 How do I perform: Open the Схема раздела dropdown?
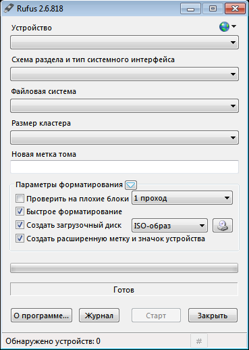(124, 74)
